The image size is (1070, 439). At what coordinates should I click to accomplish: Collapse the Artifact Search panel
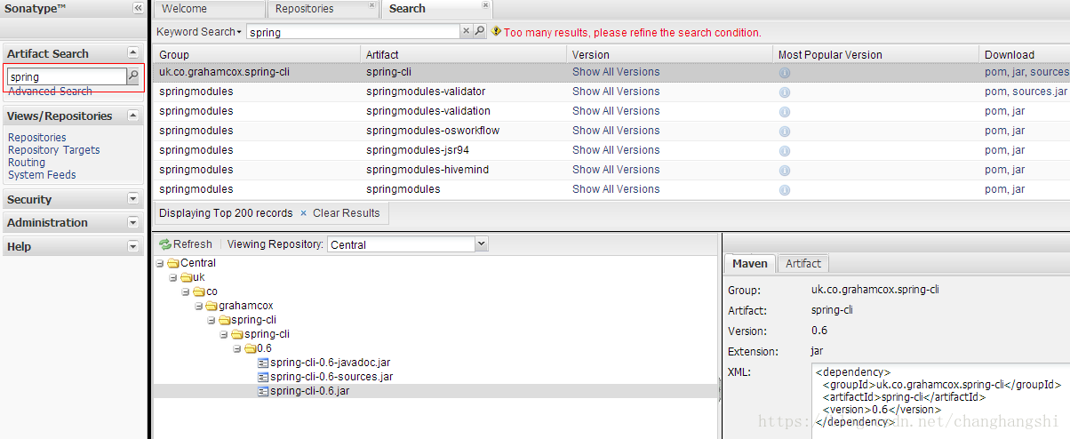click(133, 53)
